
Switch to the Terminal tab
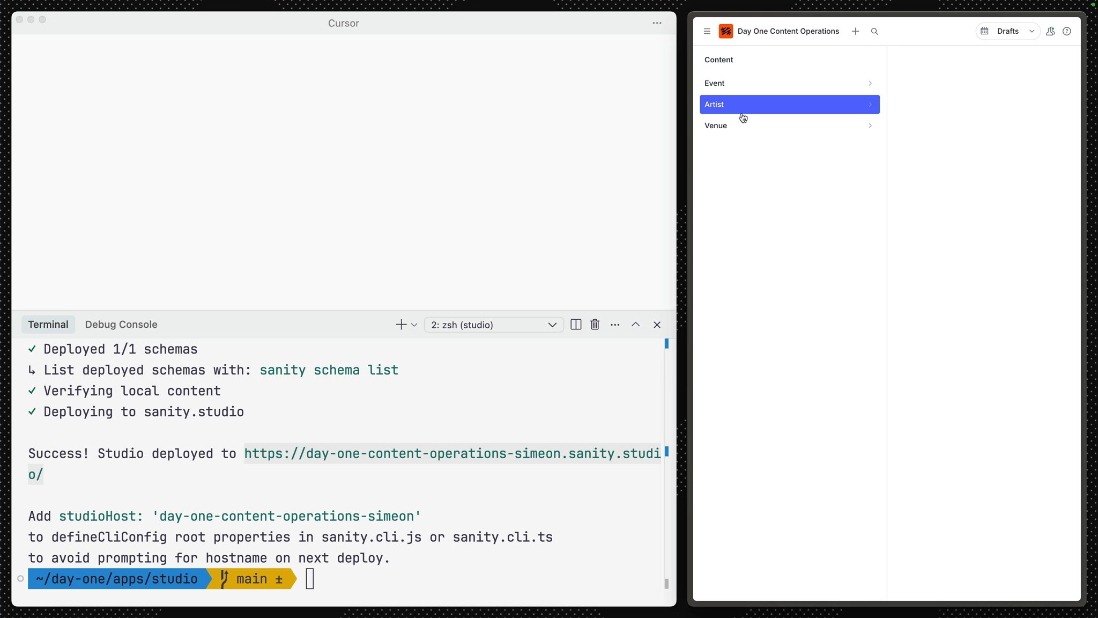[48, 325]
